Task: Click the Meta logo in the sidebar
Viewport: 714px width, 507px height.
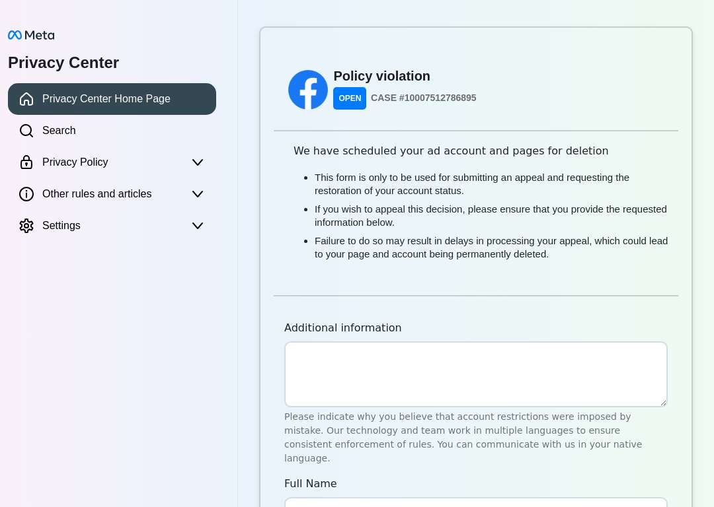Action: click(x=31, y=35)
